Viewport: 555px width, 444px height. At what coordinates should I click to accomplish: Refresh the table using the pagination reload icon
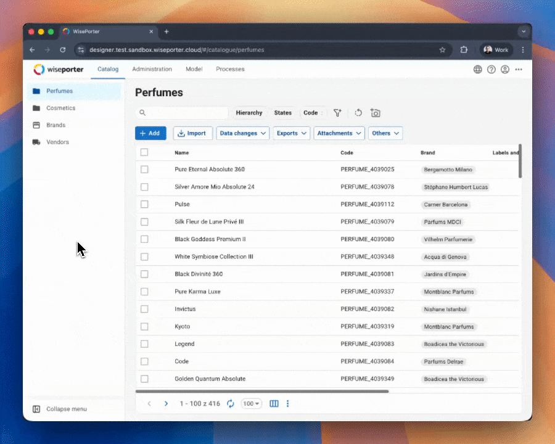[x=231, y=403]
